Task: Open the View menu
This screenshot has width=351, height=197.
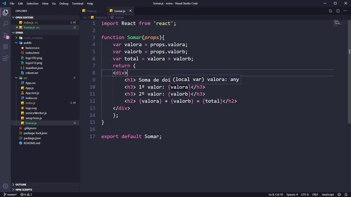Action: coord(45,3)
